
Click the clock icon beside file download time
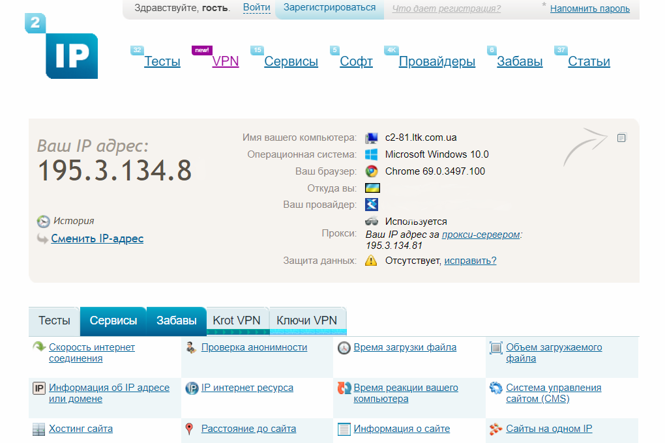(x=344, y=348)
